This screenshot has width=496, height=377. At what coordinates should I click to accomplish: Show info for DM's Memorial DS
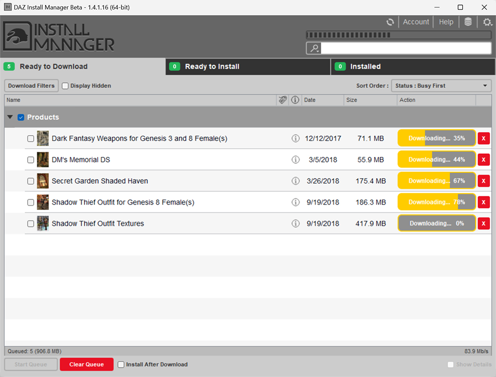tap(296, 160)
